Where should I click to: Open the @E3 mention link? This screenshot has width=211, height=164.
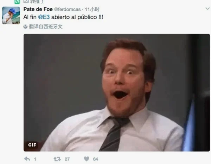point(44,17)
